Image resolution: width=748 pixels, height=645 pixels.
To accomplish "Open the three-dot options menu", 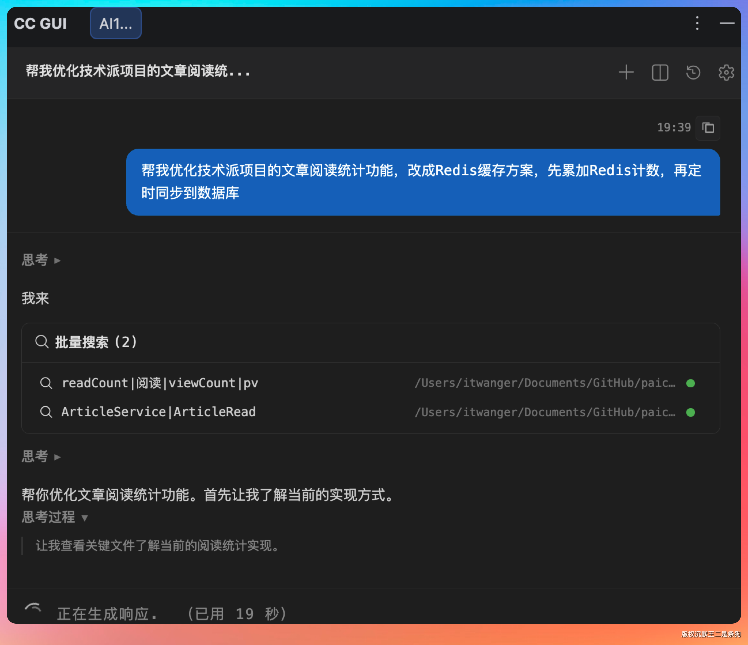I will 697,23.
